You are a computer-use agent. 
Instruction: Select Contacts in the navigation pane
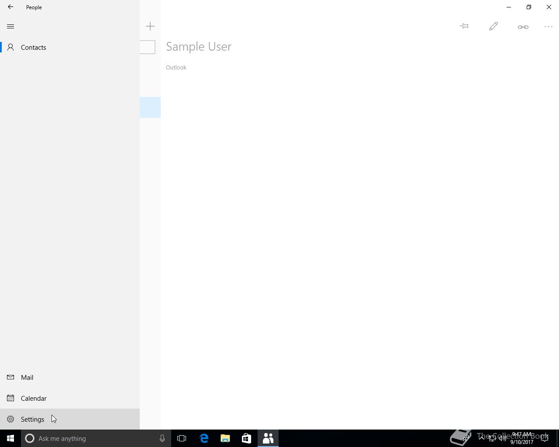click(70, 47)
